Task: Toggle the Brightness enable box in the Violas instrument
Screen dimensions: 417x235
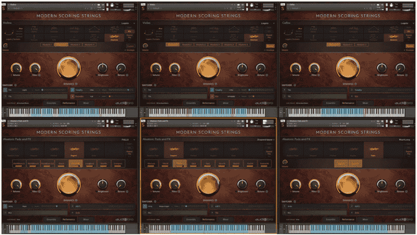Action: coord(236,75)
